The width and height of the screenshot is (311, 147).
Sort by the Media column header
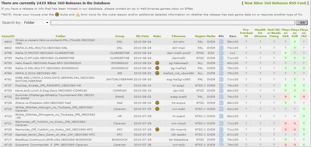211,36
